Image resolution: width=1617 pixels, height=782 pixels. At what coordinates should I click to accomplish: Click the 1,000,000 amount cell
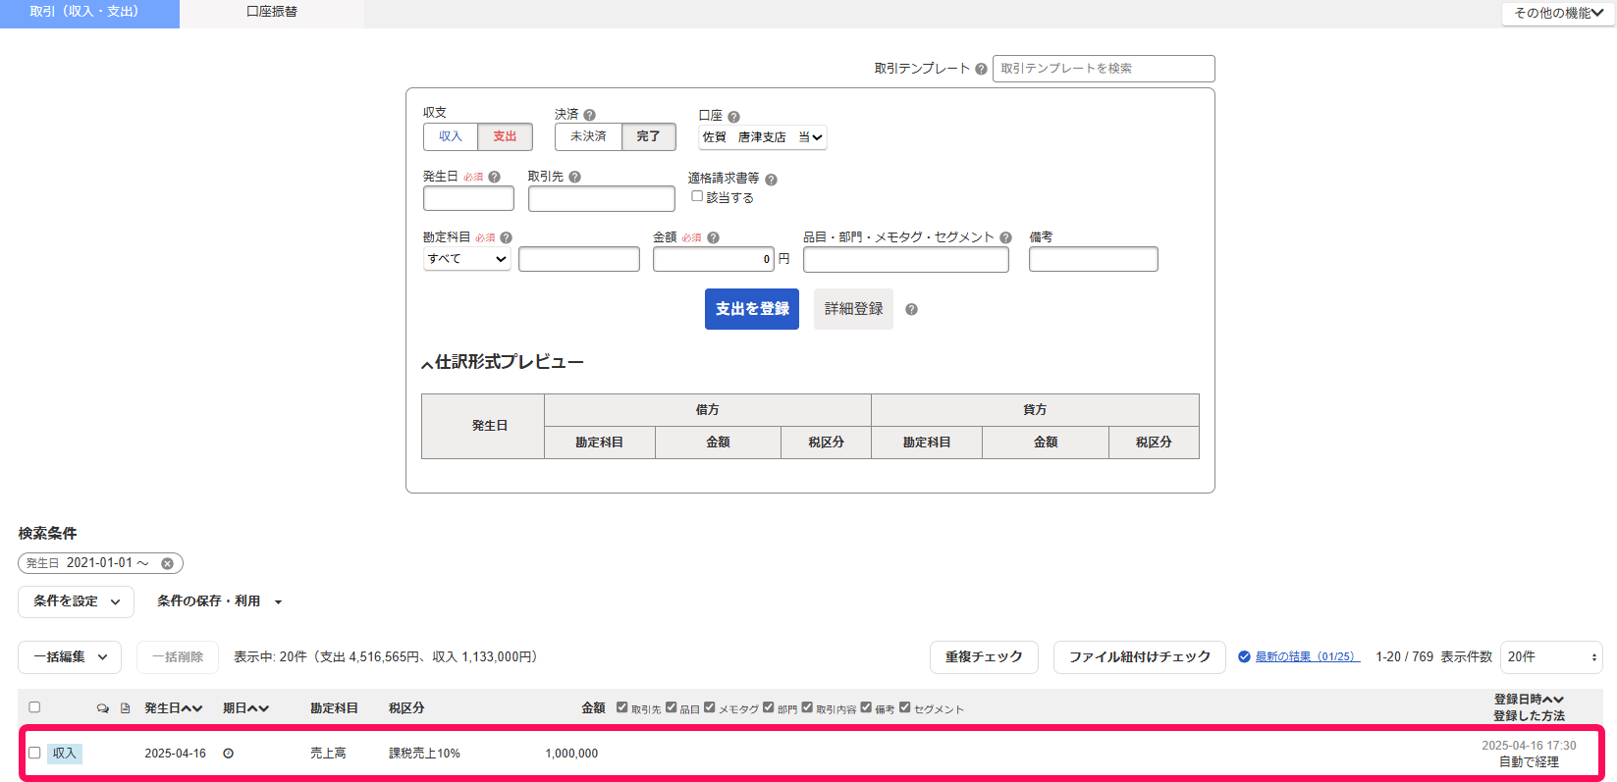pos(571,754)
